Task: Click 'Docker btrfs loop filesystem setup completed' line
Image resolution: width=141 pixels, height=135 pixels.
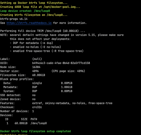Action: click(35, 131)
